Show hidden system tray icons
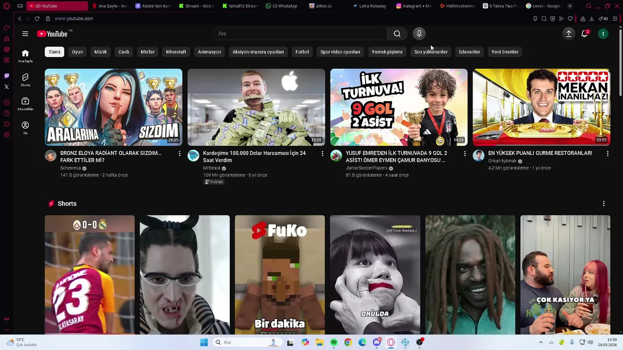The height and width of the screenshot is (350, 623). 540,342
